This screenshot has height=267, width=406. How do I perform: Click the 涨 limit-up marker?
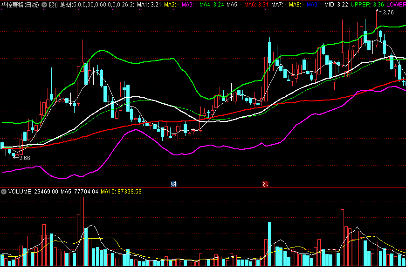tap(265, 184)
